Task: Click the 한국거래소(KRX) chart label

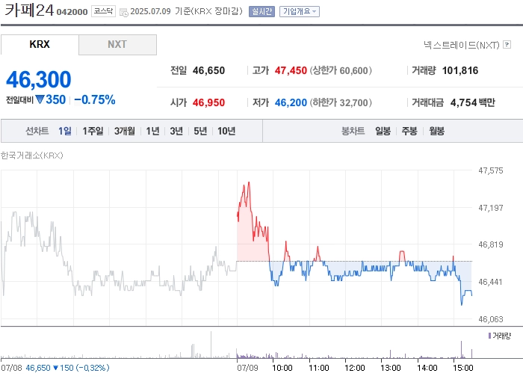Action: (x=31, y=155)
